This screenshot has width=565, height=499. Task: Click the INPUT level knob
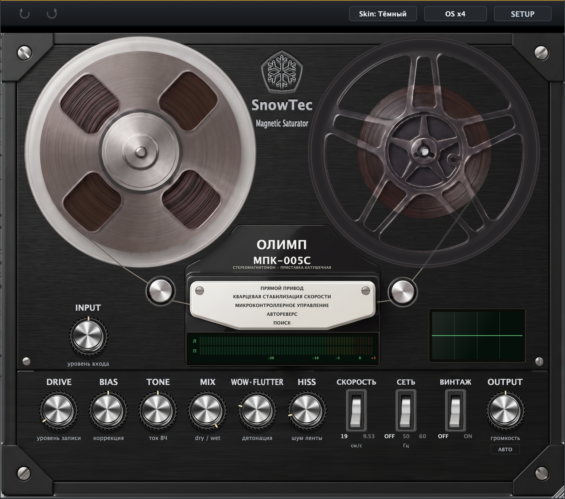tap(88, 335)
